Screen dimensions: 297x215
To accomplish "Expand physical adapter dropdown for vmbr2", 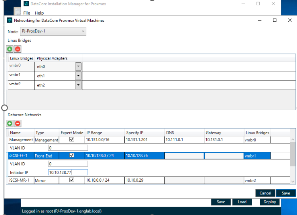I will [78, 85].
